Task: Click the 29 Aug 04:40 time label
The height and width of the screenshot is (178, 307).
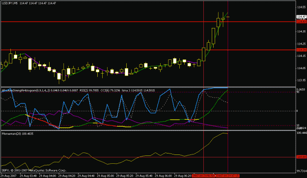Action: (x=86, y=176)
